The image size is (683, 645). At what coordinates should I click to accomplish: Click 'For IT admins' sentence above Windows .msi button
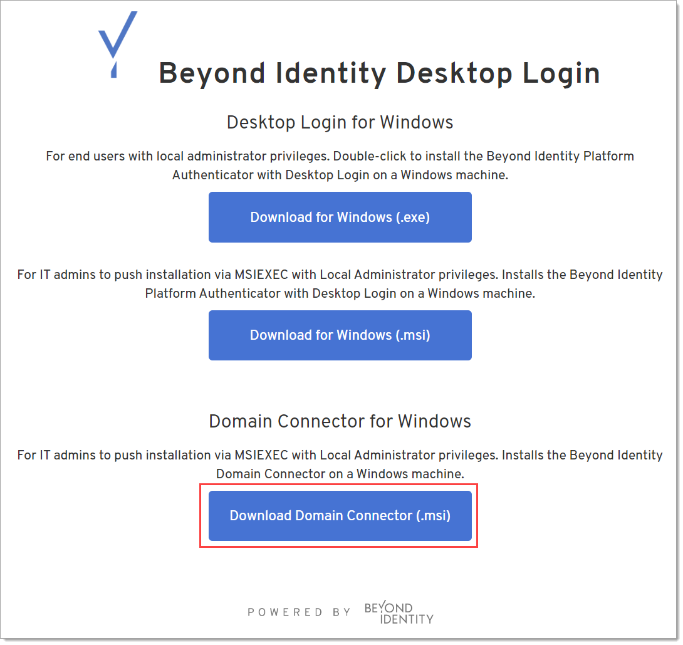click(251, 275)
